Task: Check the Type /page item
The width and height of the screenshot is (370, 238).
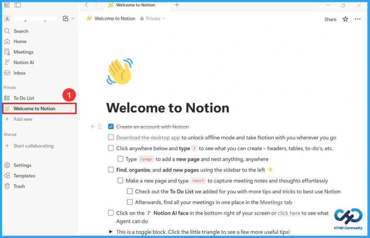Action: point(121,159)
